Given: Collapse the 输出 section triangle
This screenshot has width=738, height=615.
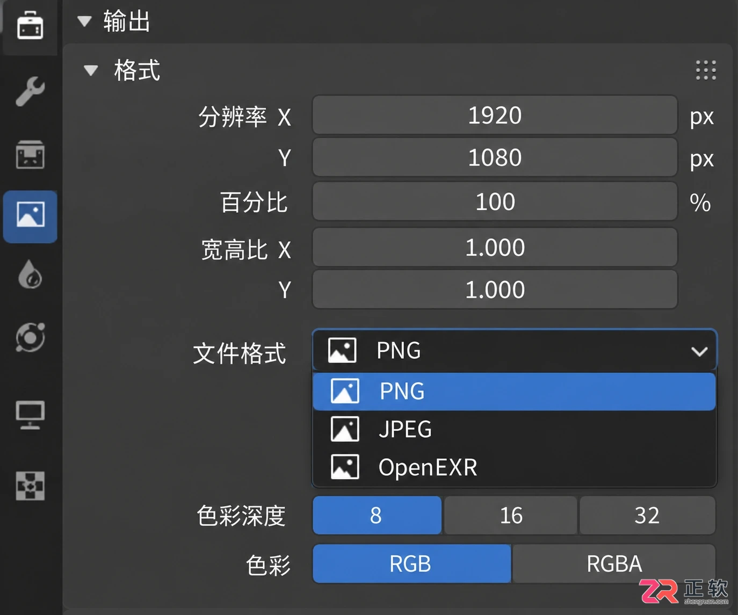Looking at the screenshot, I should pos(84,21).
